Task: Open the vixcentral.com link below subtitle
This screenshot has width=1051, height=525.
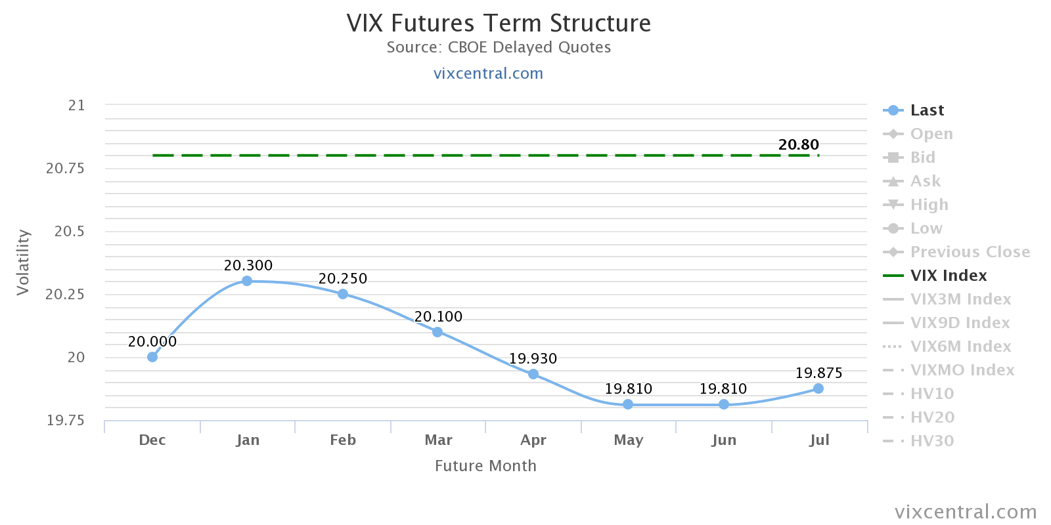Action: [x=488, y=73]
